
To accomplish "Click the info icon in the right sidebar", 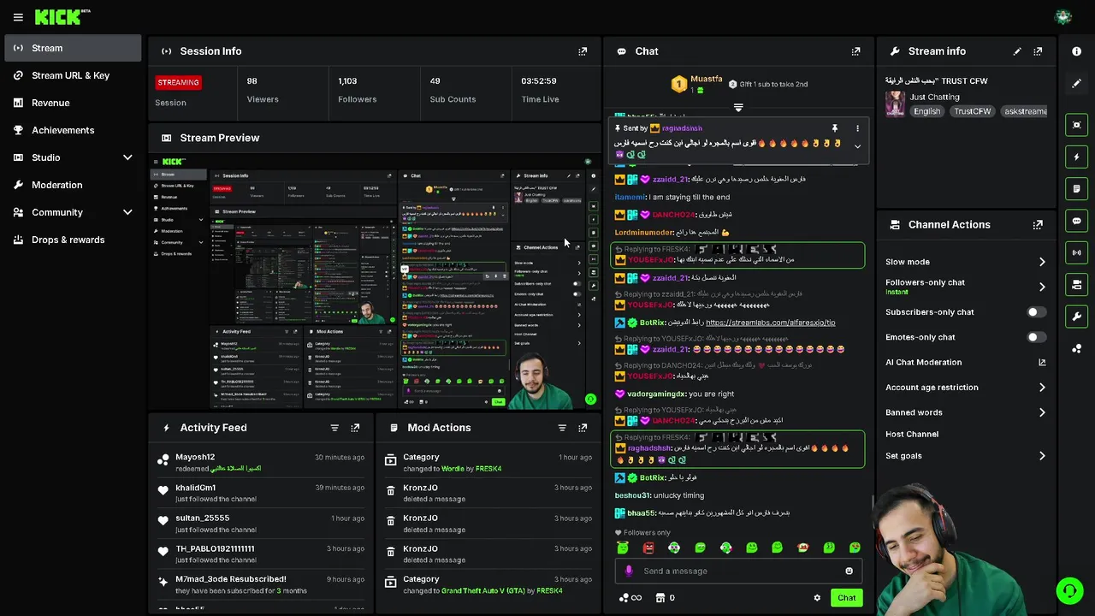I will point(1077,51).
